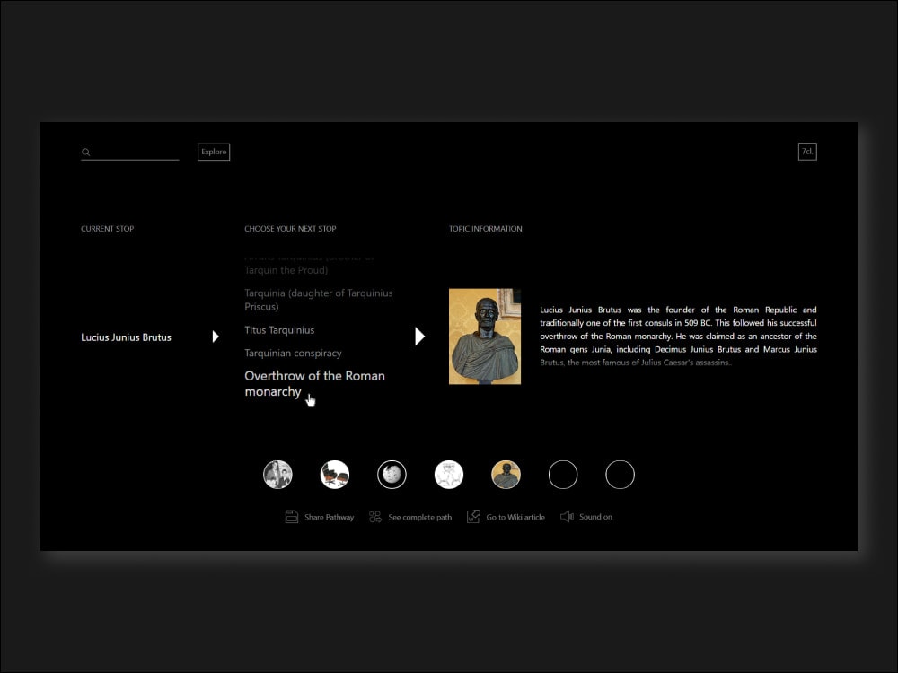This screenshot has height=673, width=898.
Task: Open the Brutus bust image
Action: (x=485, y=336)
